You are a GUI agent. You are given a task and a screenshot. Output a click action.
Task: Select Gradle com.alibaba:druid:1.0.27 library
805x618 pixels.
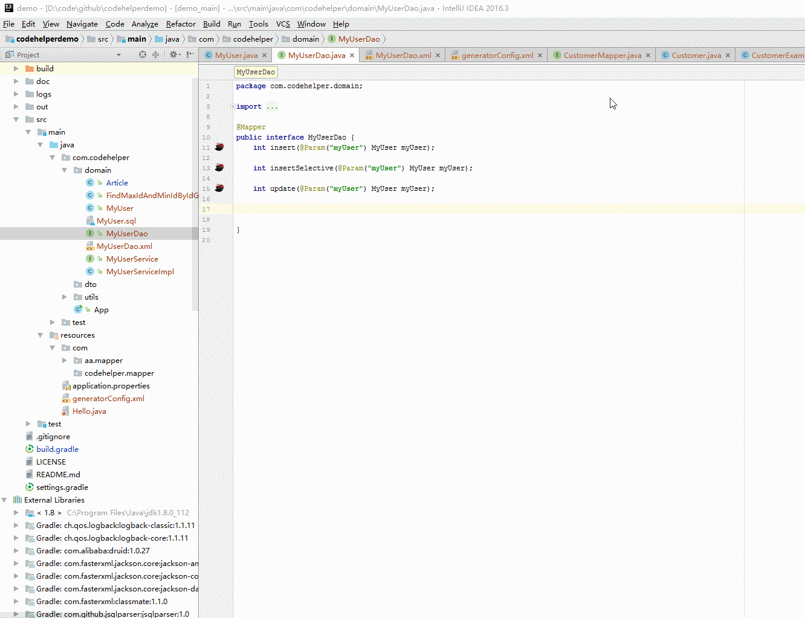(x=92, y=550)
